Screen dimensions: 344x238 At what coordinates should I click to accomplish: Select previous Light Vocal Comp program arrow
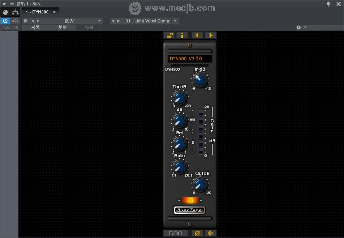(113, 21)
